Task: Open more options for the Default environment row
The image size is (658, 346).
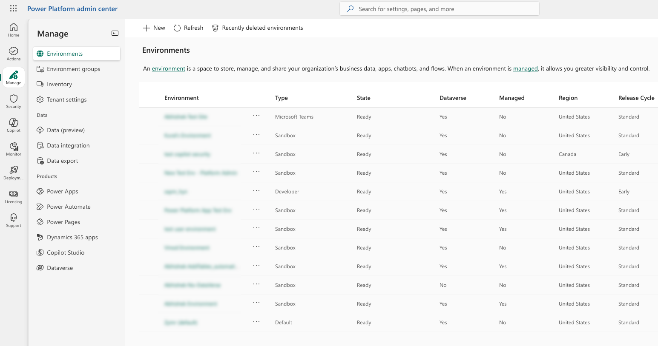Action: pyautogui.click(x=256, y=322)
